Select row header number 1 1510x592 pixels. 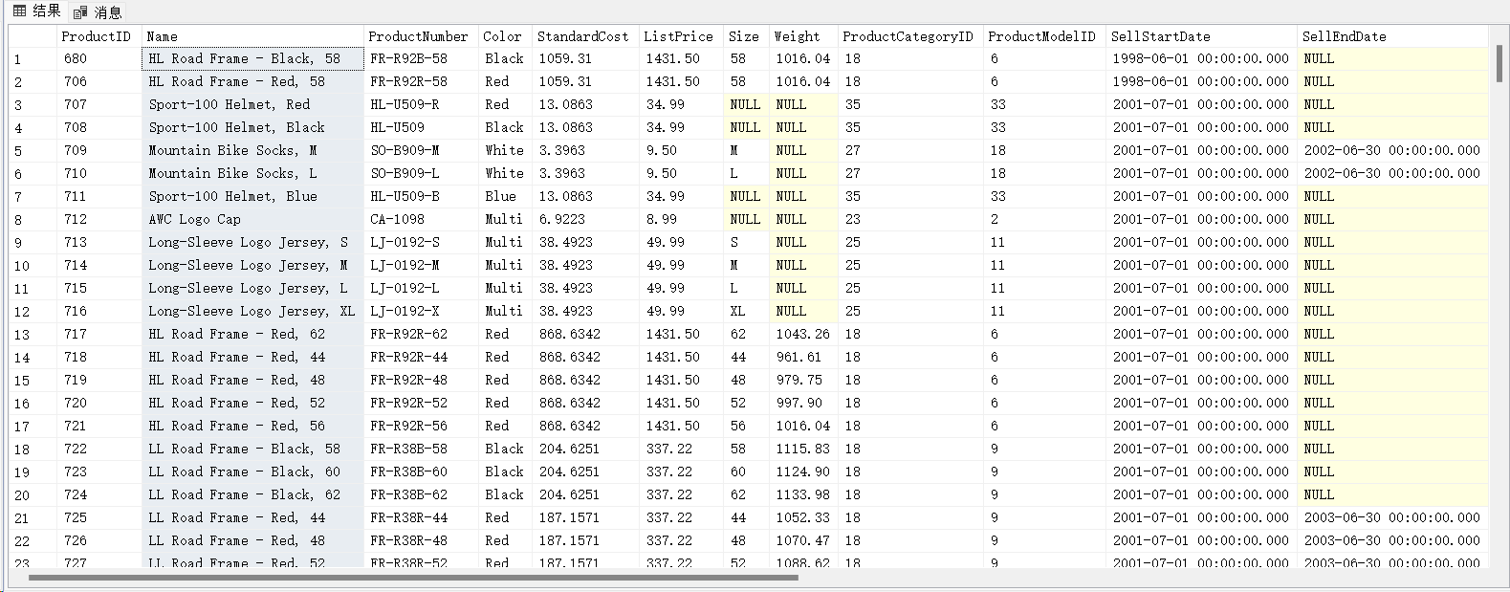point(32,59)
